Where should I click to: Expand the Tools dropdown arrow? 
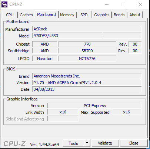(87, 143)
